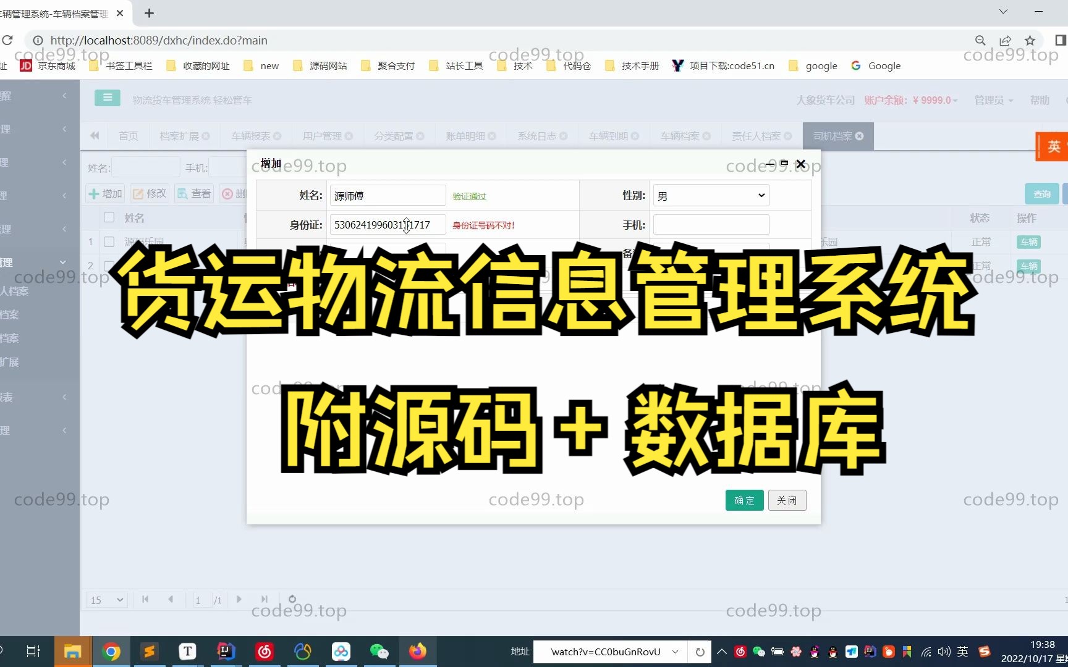Open the 性别 gender dropdown showing 男
Image resolution: width=1068 pixels, height=667 pixels.
pos(710,195)
